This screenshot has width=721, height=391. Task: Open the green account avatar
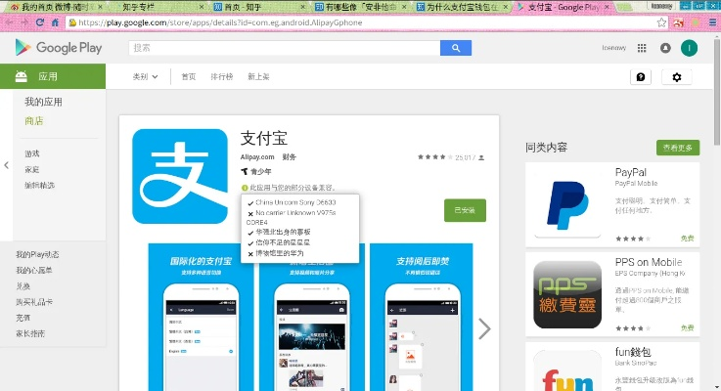coord(690,48)
